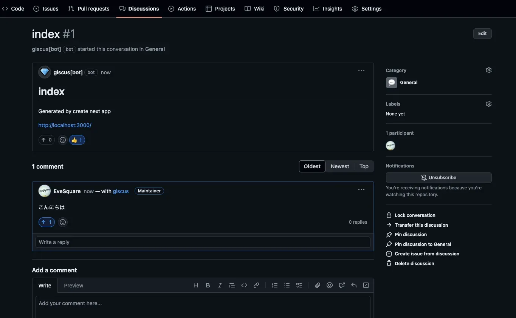This screenshot has width=516, height=318.
Task: Add a cross-reference from comment toolbar
Action: [342, 286]
